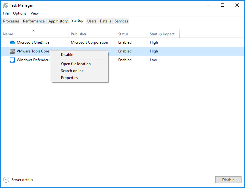Open the File menu

point(6,13)
